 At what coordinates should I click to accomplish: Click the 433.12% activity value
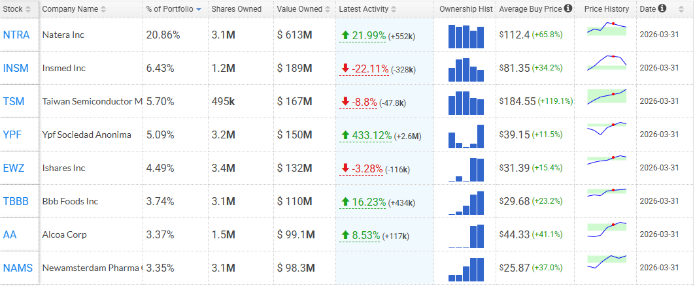[x=372, y=135]
